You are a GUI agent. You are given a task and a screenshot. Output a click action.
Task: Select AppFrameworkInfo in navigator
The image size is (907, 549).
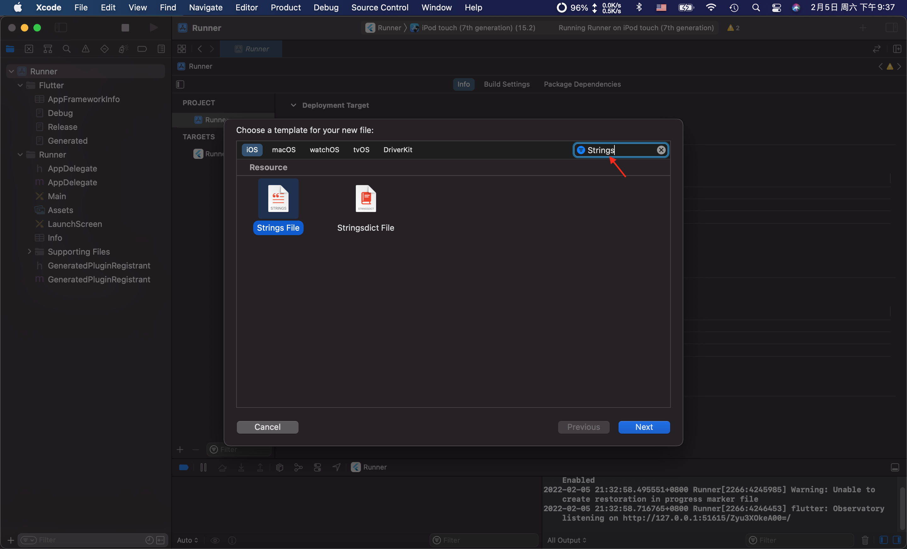(x=83, y=99)
